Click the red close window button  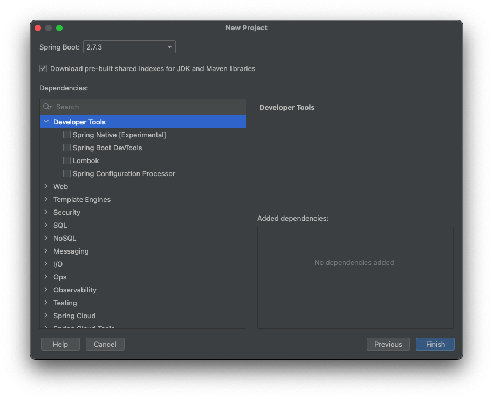click(38, 28)
